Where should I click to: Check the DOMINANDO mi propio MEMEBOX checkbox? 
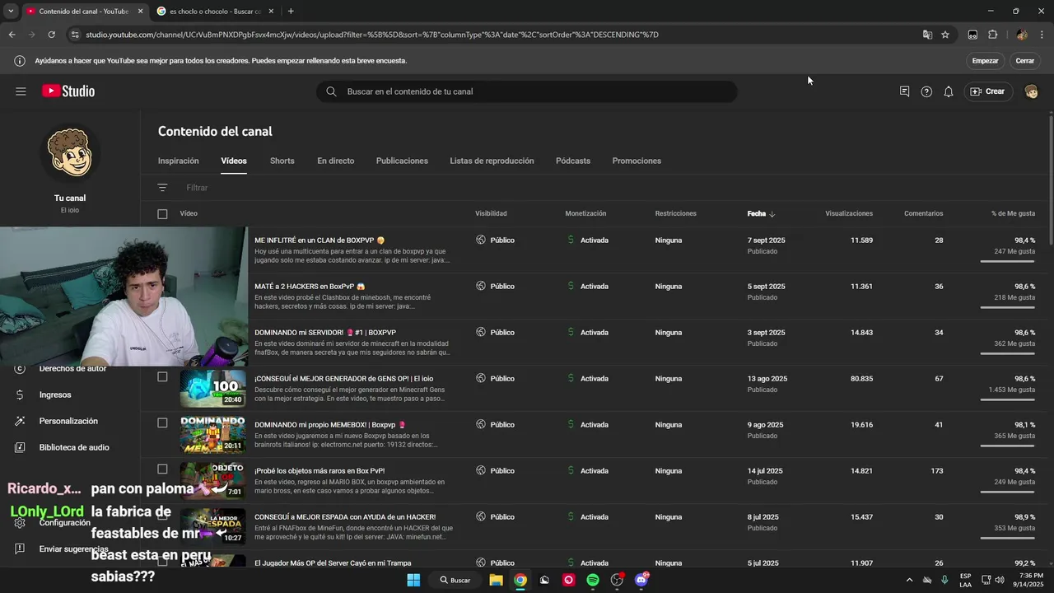click(162, 423)
